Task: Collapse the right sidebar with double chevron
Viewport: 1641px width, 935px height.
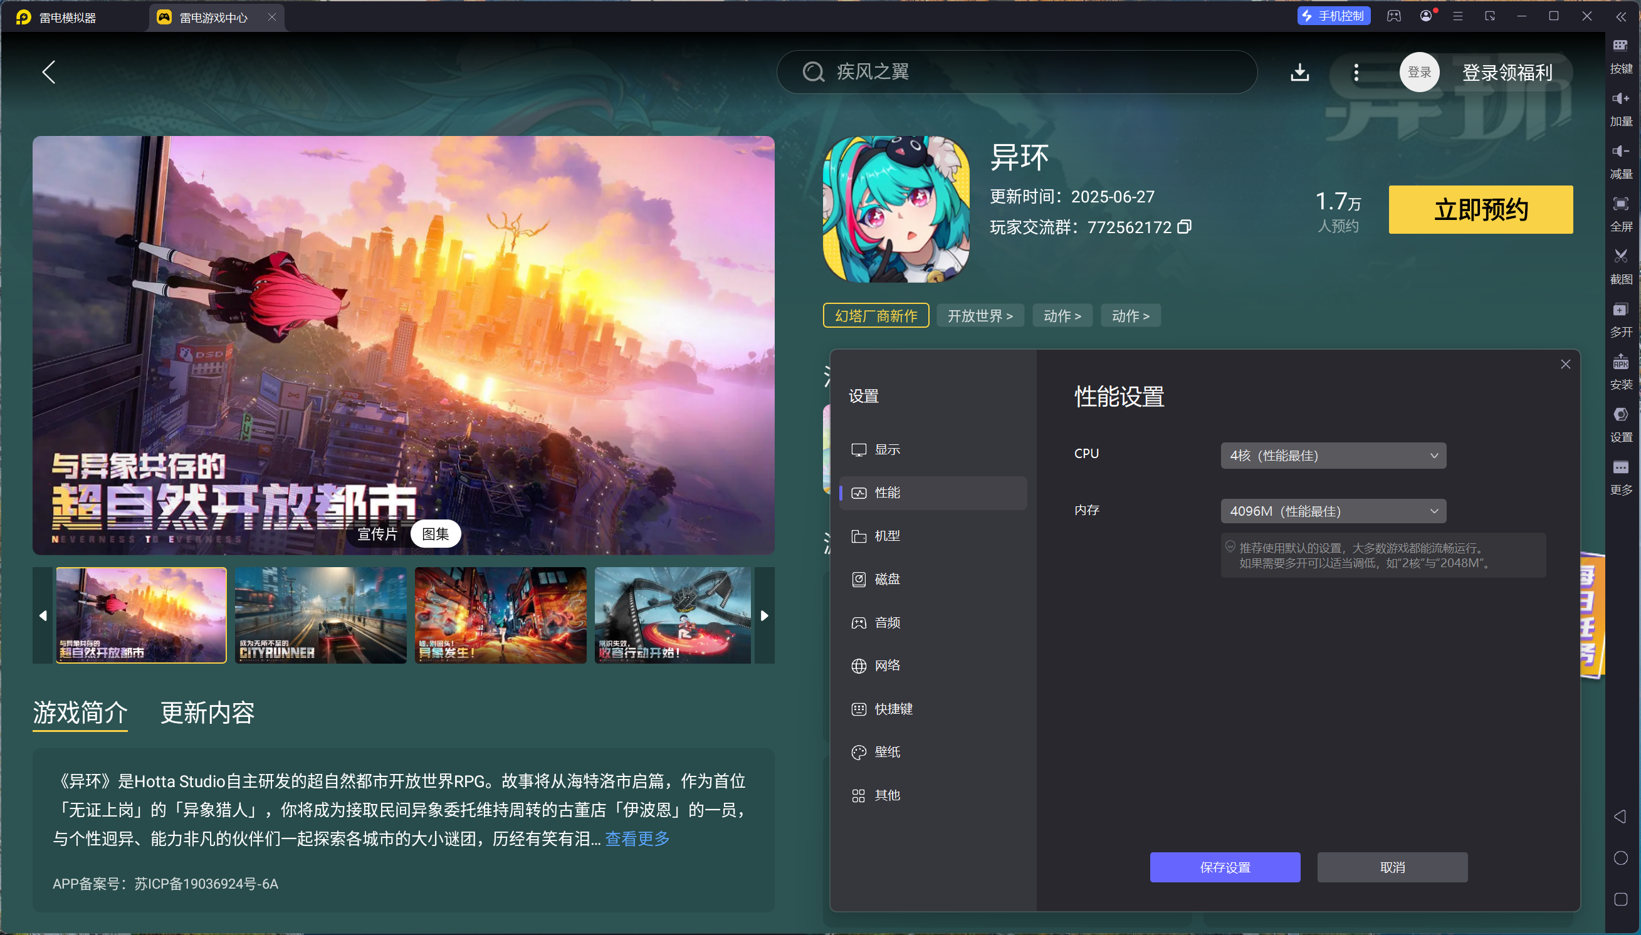Action: [1620, 17]
